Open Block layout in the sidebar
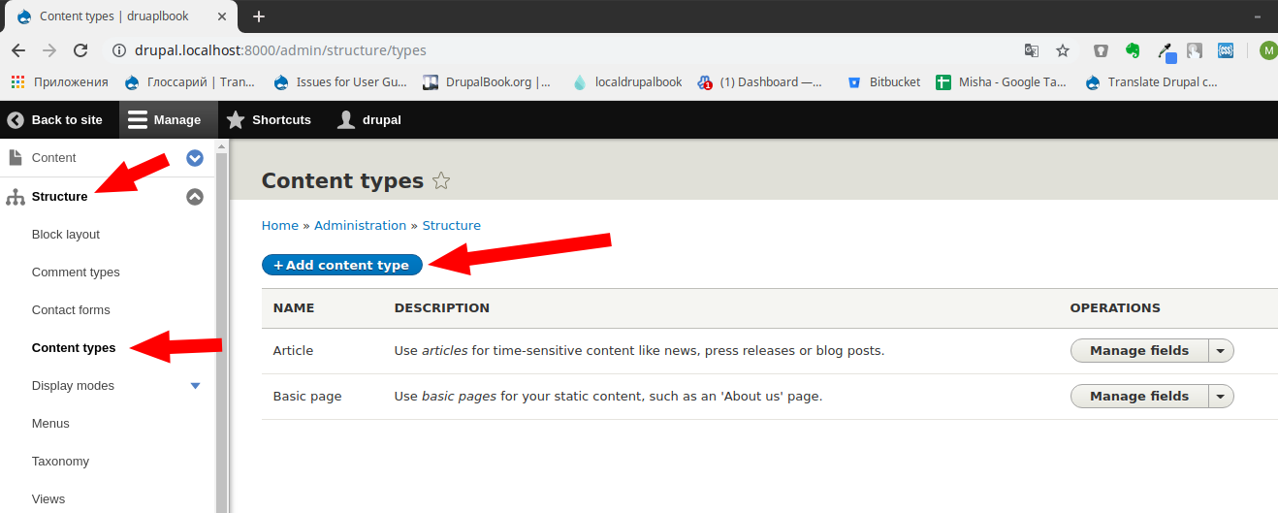1278x513 pixels. click(x=66, y=234)
